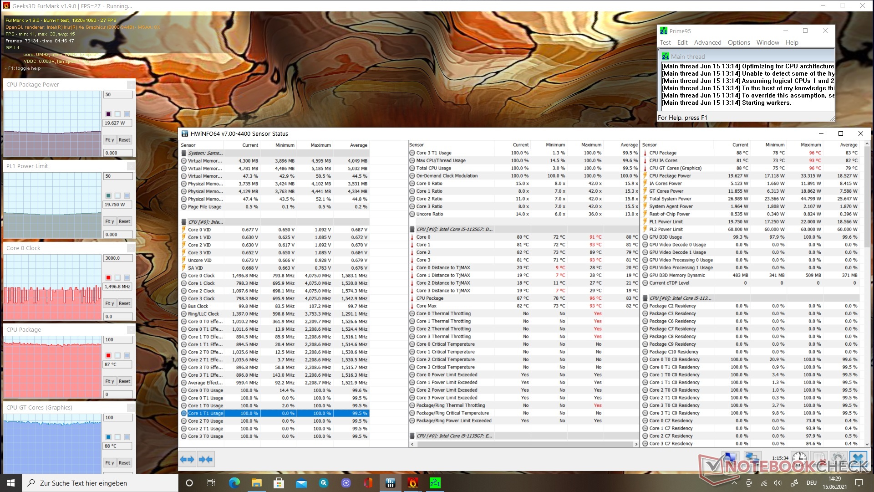The width and height of the screenshot is (874, 492).
Task: Open the Options menu in Prime95
Action: pyautogui.click(x=738, y=42)
